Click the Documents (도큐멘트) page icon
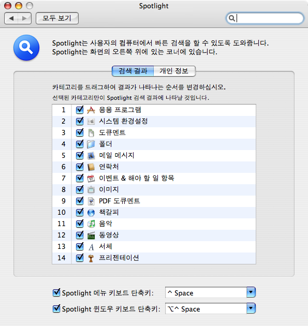 (91, 133)
